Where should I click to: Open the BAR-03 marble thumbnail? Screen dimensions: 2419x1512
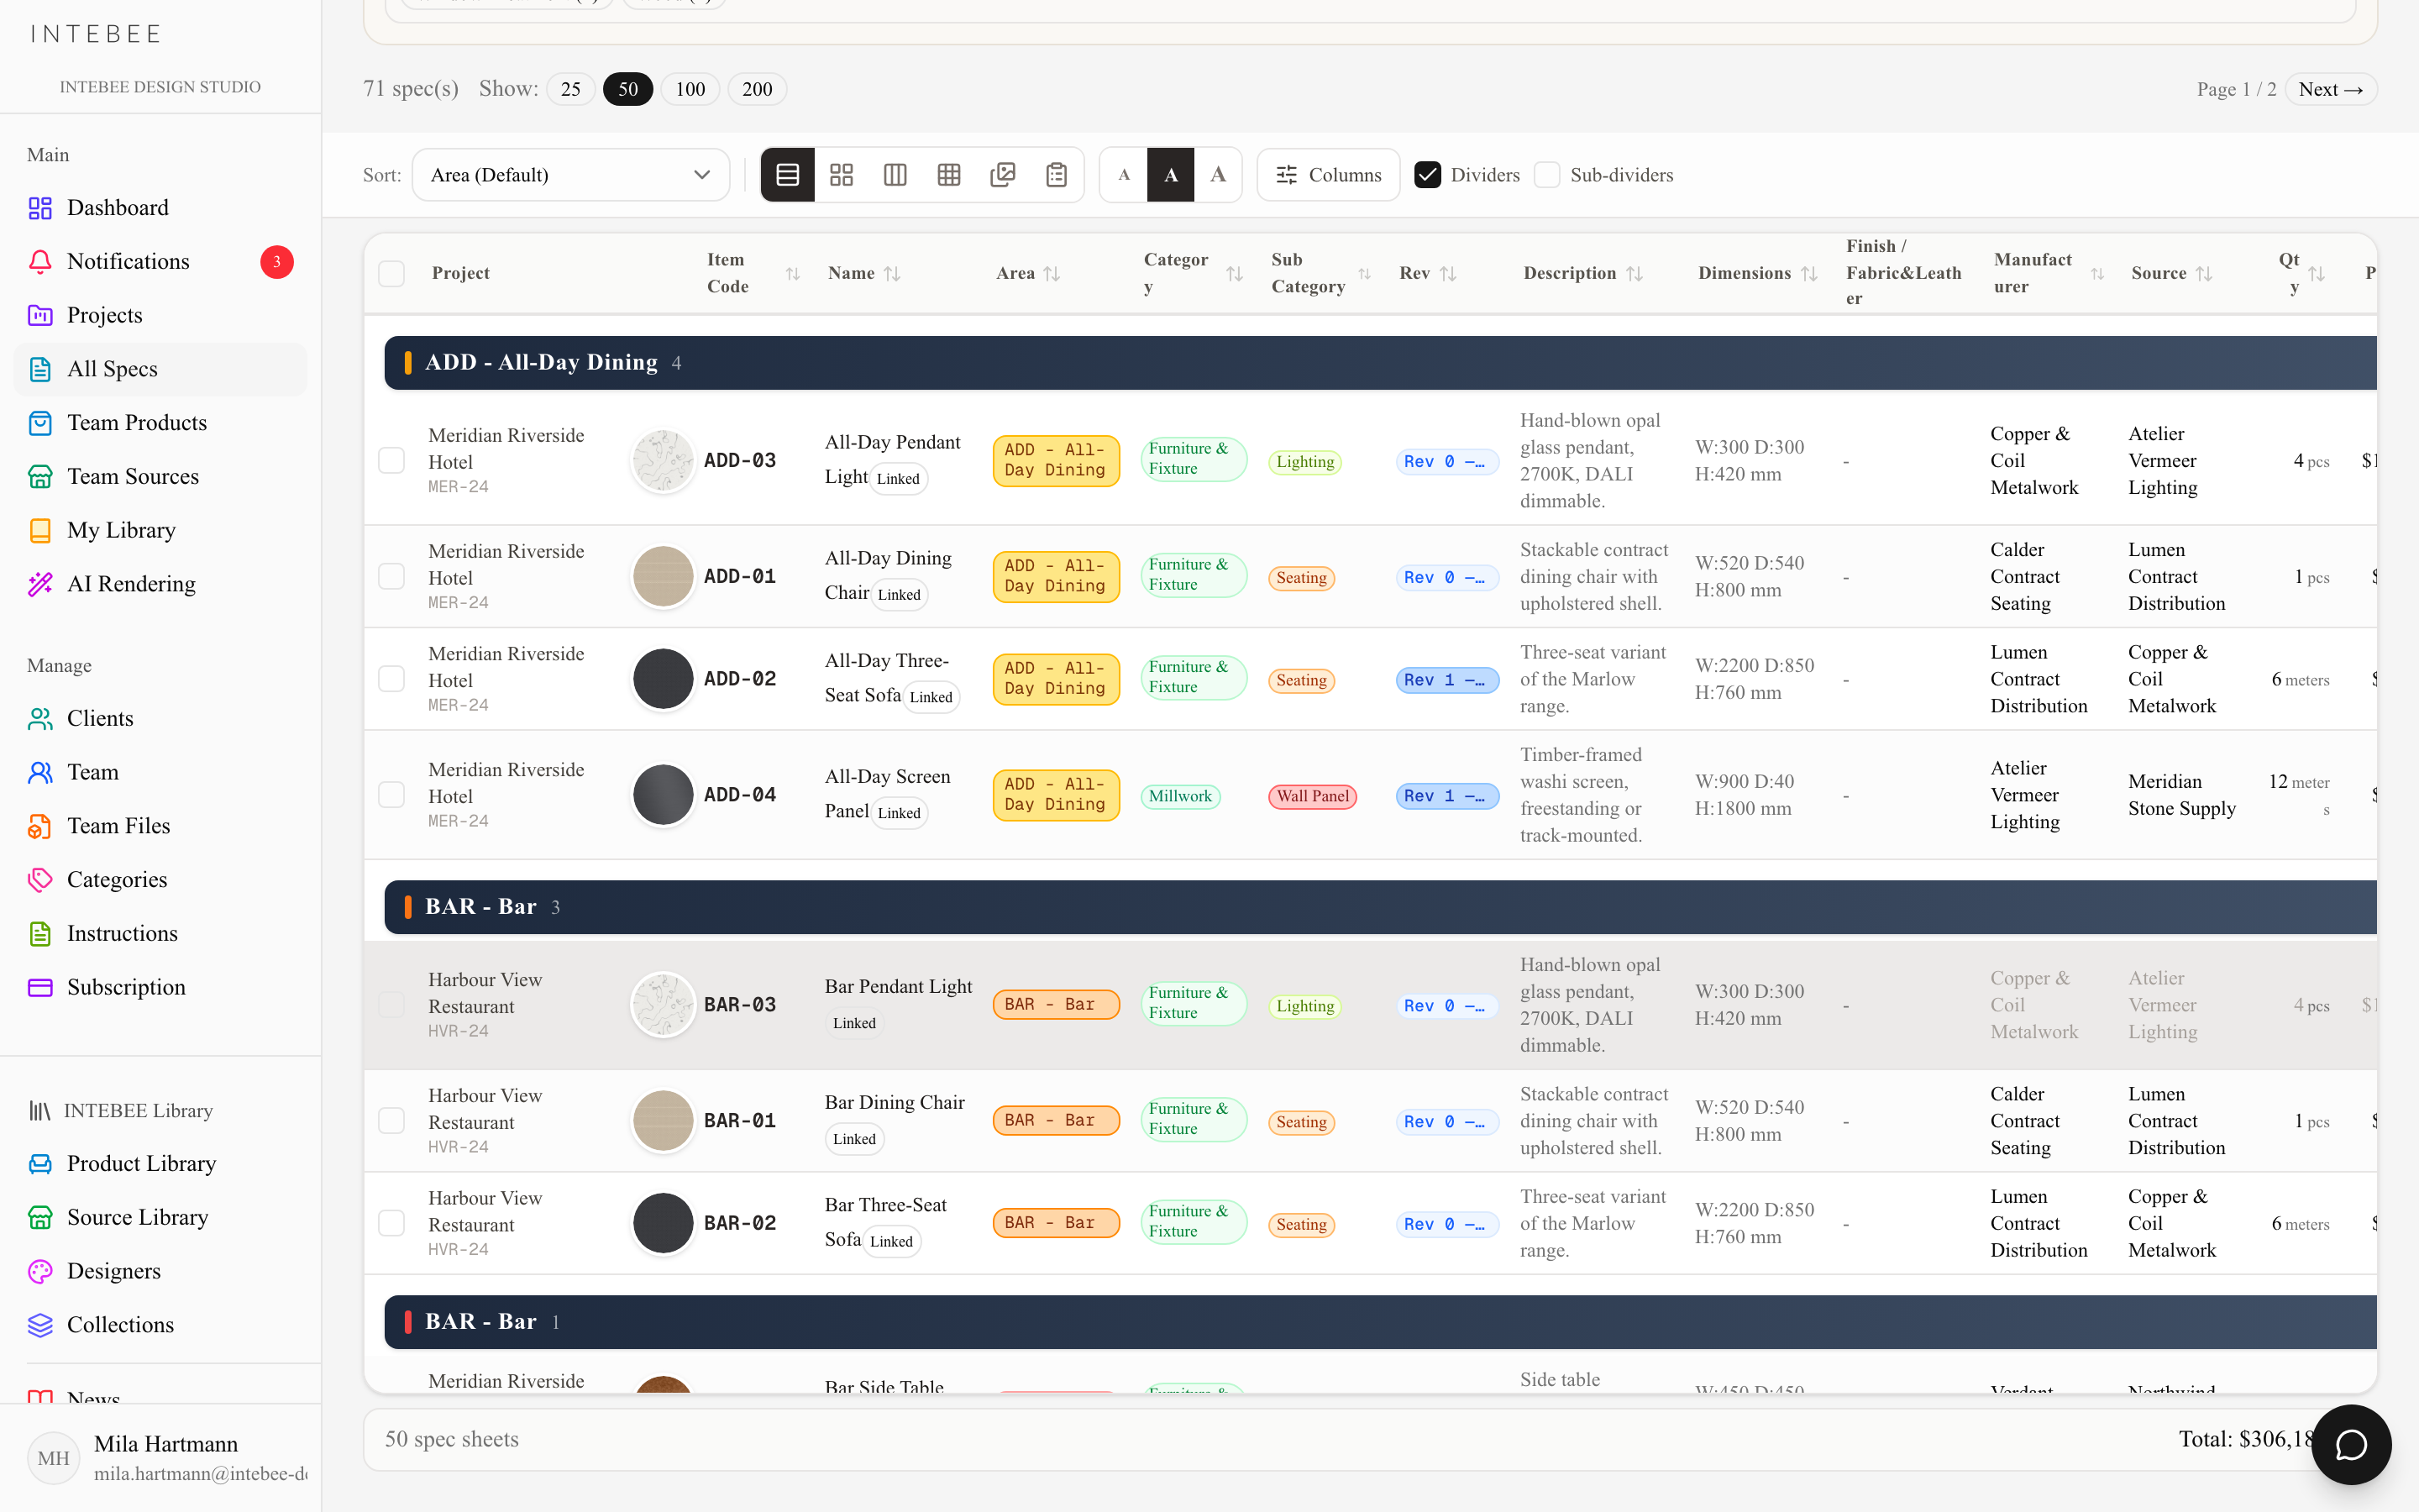(x=663, y=1005)
